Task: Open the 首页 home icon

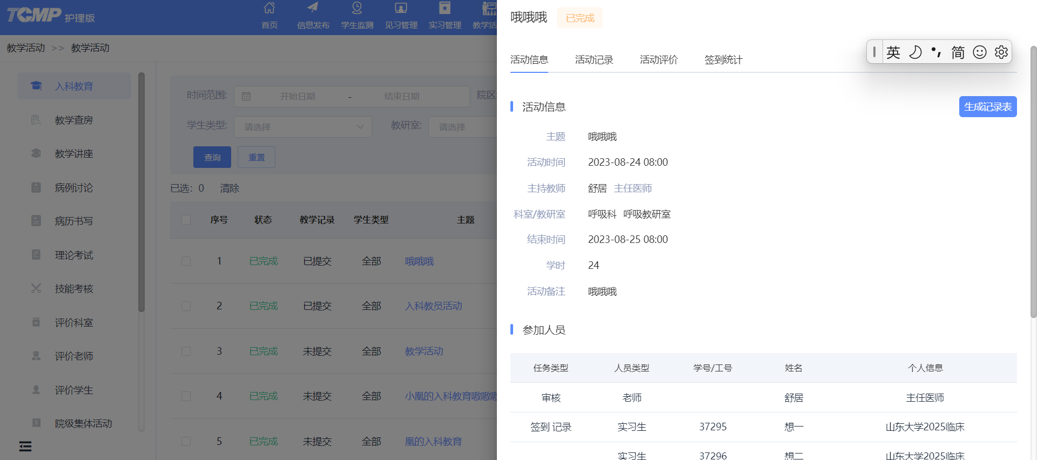Action: pos(269,8)
